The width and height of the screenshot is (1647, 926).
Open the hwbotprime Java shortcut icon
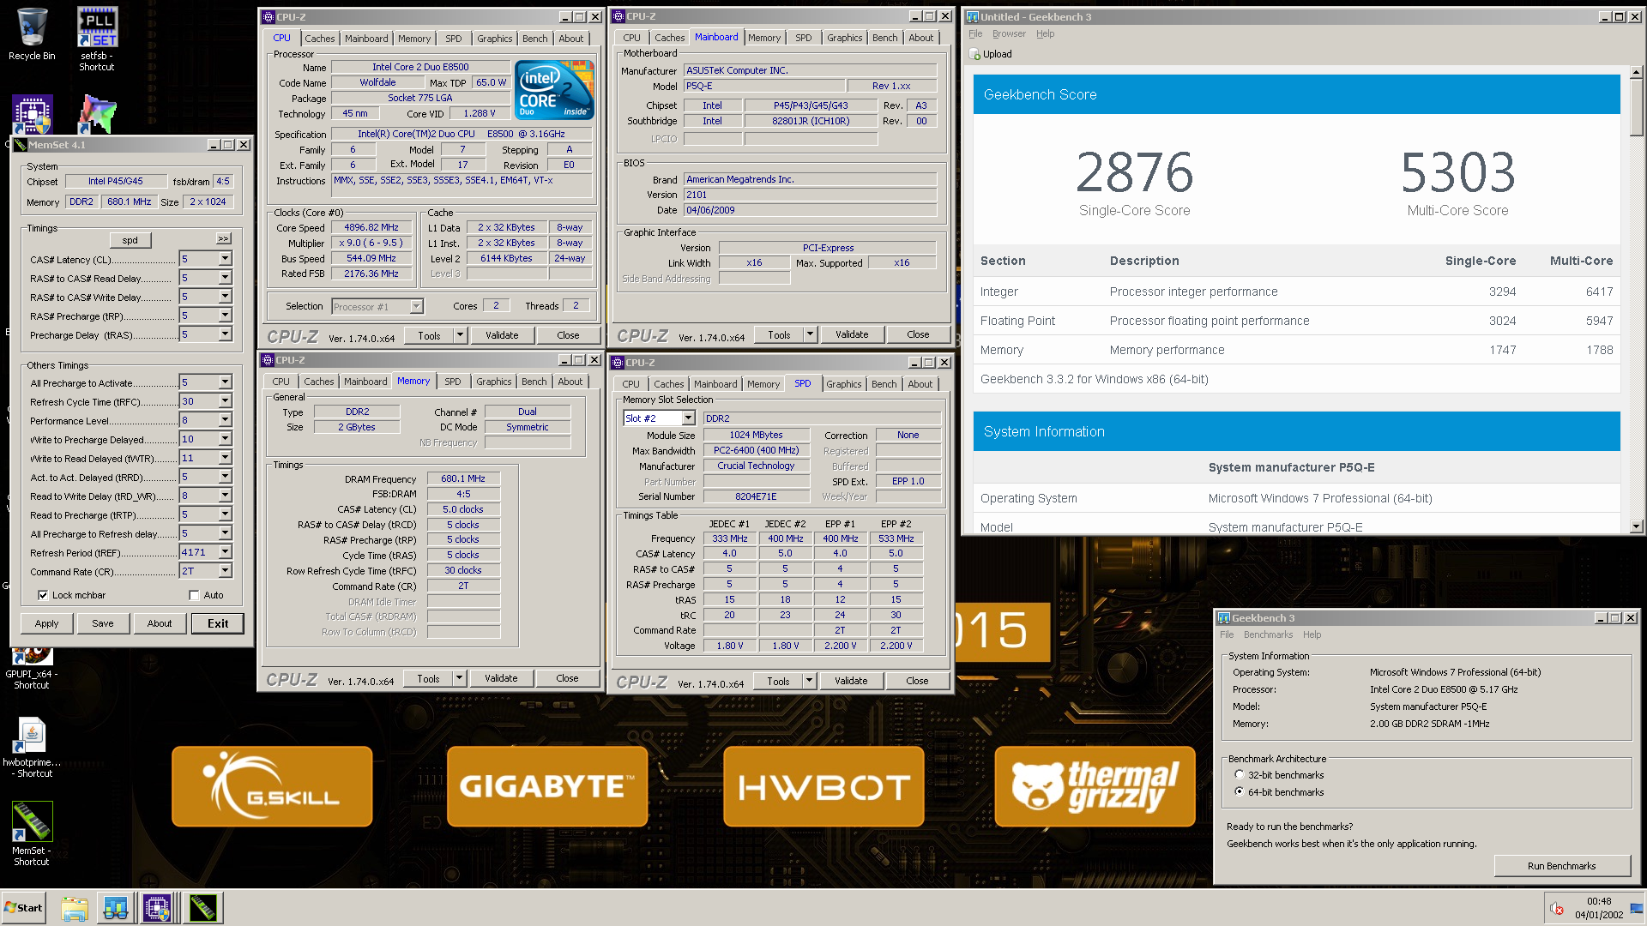coord(32,734)
